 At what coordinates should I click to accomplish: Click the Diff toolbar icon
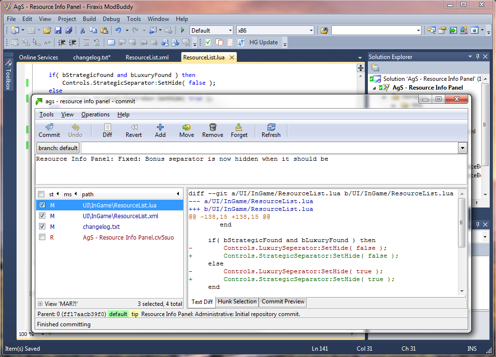pyautogui.click(x=107, y=127)
